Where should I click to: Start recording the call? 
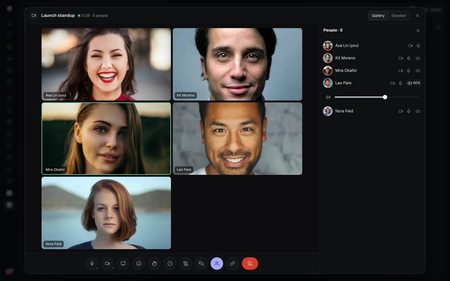[170, 264]
